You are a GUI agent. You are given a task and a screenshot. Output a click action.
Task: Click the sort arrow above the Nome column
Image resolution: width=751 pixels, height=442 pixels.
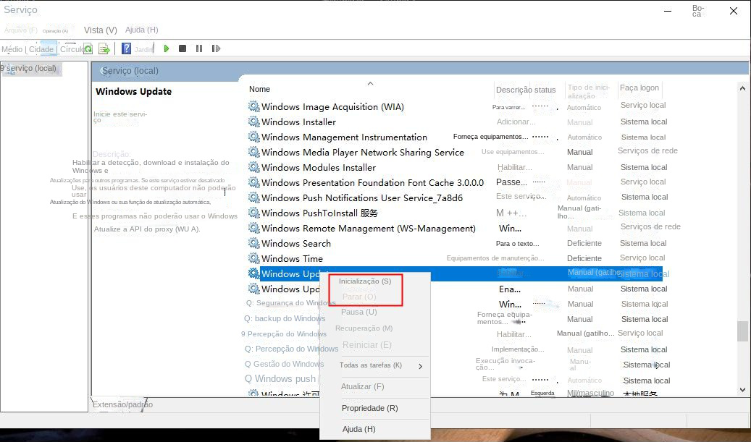[370, 83]
